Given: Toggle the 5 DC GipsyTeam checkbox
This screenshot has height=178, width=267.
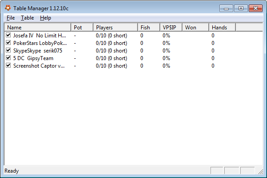Looking at the screenshot, I should 8,57.
